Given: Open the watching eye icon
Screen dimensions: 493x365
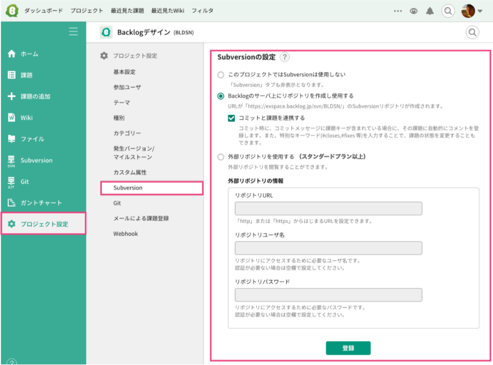Looking at the screenshot, I should [x=414, y=11].
